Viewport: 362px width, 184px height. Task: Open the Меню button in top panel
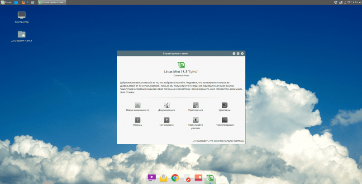[6, 2]
